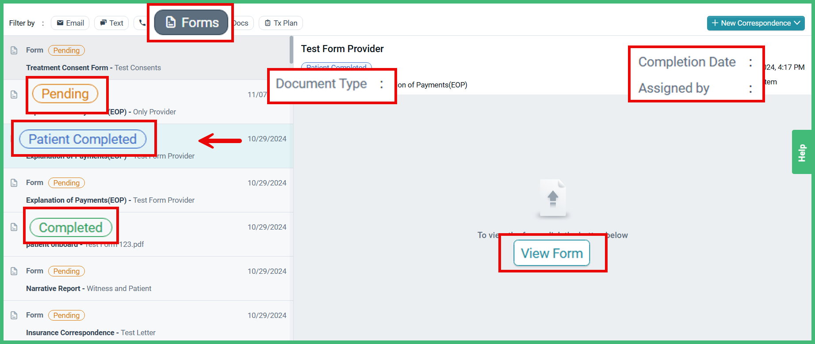The height and width of the screenshot is (344, 815).
Task: Click the Pending badge on the Narrative Report row
Action: tap(66, 271)
